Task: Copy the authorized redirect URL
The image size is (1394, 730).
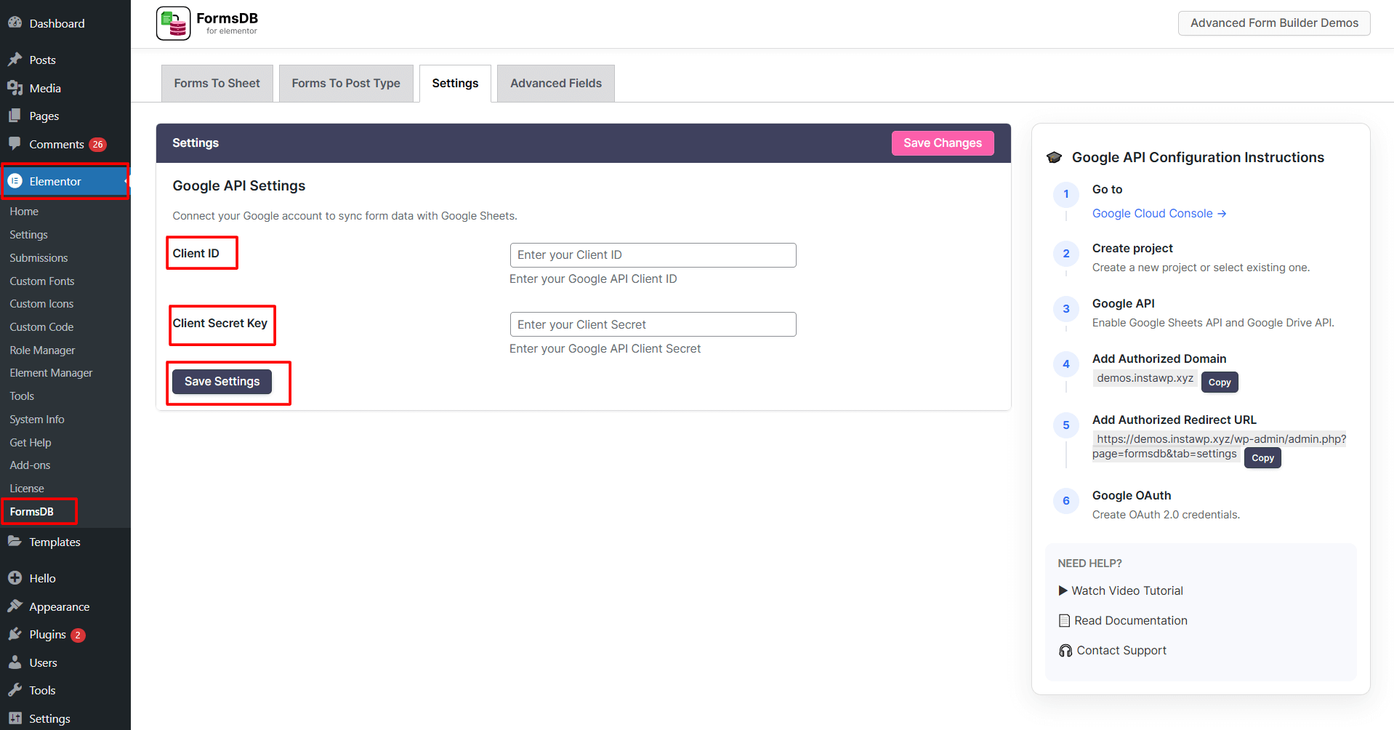Action: click(x=1262, y=458)
